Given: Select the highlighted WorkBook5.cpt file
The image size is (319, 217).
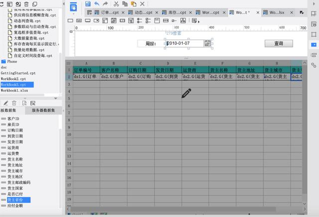Looking at the screenshot, I should (x=17, y=85).
